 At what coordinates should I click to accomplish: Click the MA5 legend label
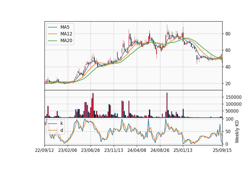pos(65,27)
